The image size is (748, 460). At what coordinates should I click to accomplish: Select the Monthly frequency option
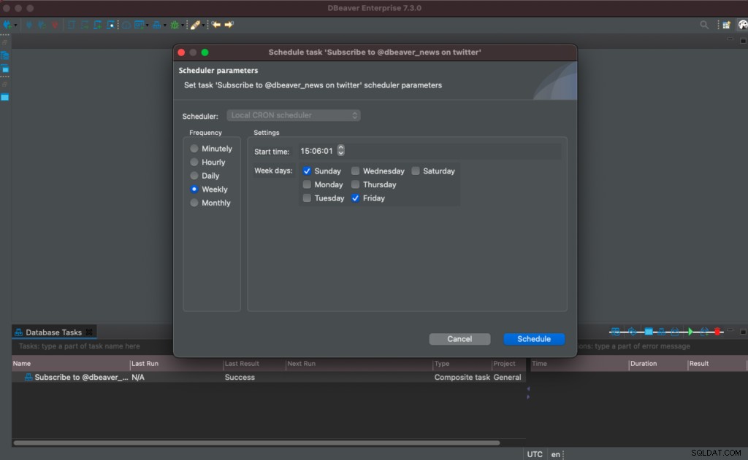[x=194, y=203]
